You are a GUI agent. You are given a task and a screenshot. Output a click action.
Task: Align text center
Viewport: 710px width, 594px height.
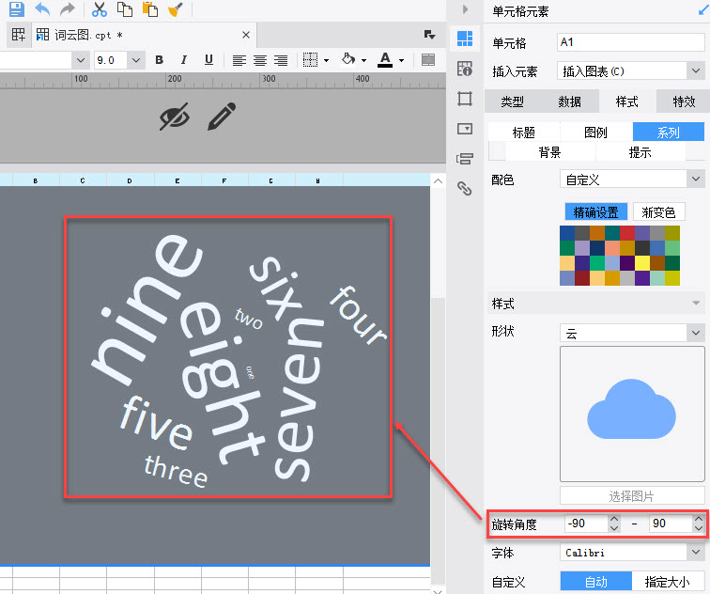260,60
